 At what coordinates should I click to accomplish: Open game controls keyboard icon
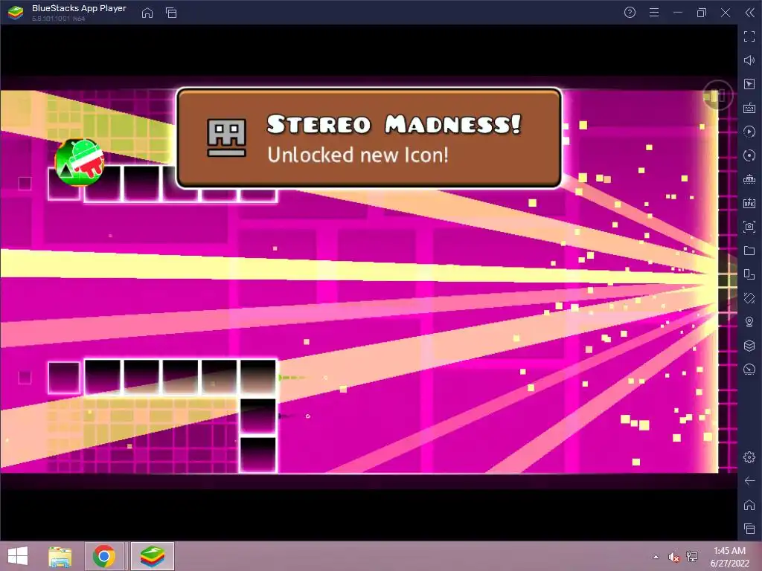749,108
